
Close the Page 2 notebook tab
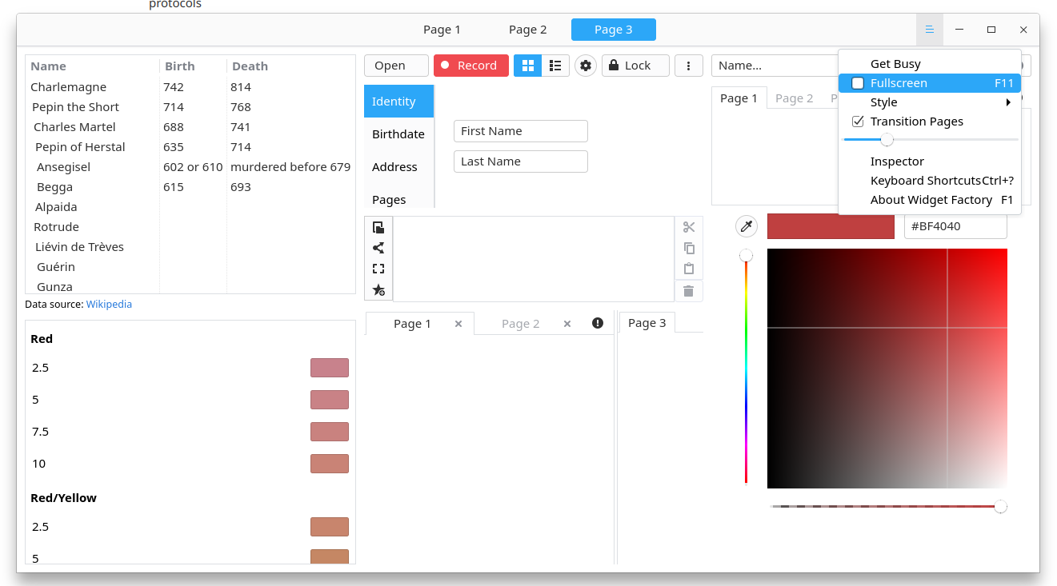pos(567,324)
